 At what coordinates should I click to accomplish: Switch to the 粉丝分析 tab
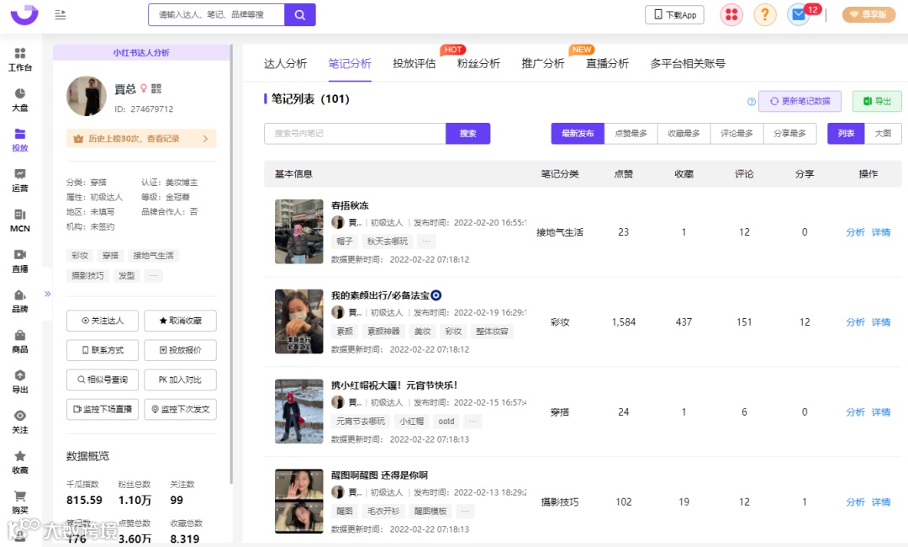click(478, 64)
